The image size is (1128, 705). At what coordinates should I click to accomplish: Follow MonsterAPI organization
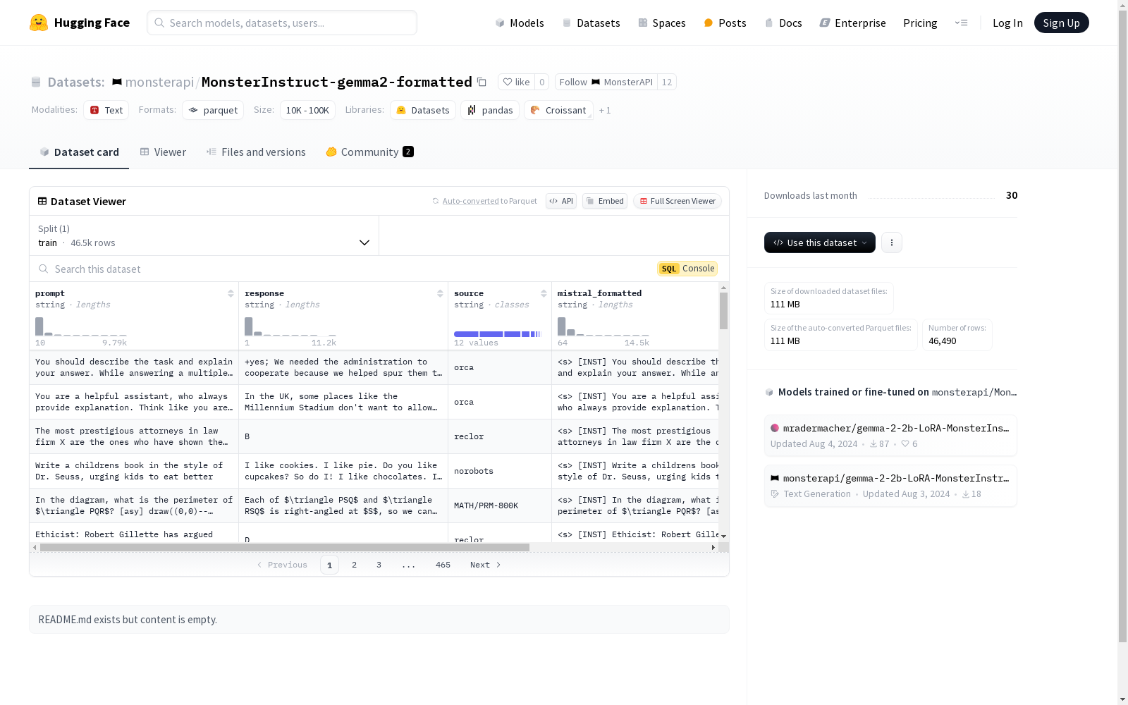(x=606, y=82)
